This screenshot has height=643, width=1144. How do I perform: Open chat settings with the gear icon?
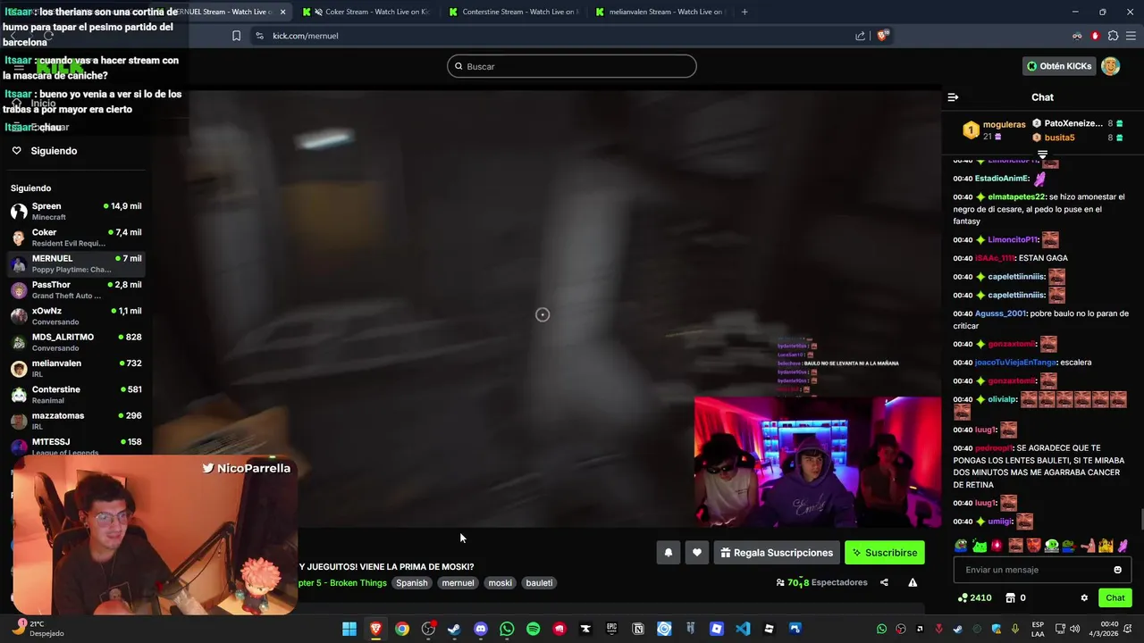[x=1084, y=598]
